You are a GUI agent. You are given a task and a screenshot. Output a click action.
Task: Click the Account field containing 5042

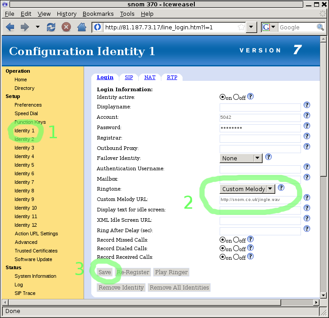[260, 117]
